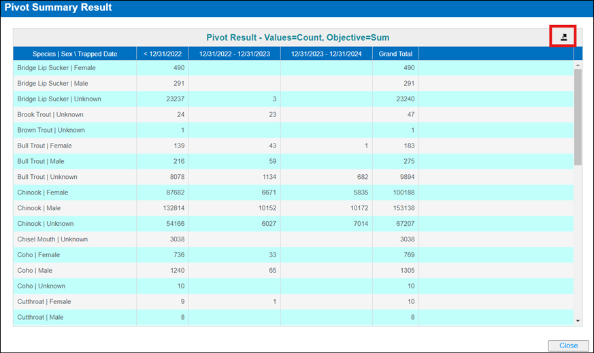Click the Pivot Result title text
Screen dimensions: 594x353
coord(297,37)
